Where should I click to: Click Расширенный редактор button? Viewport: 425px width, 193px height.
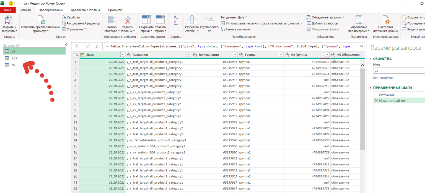(x=83, y=23)
